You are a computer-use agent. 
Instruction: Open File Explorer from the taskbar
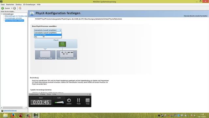(x=5, y=115)
